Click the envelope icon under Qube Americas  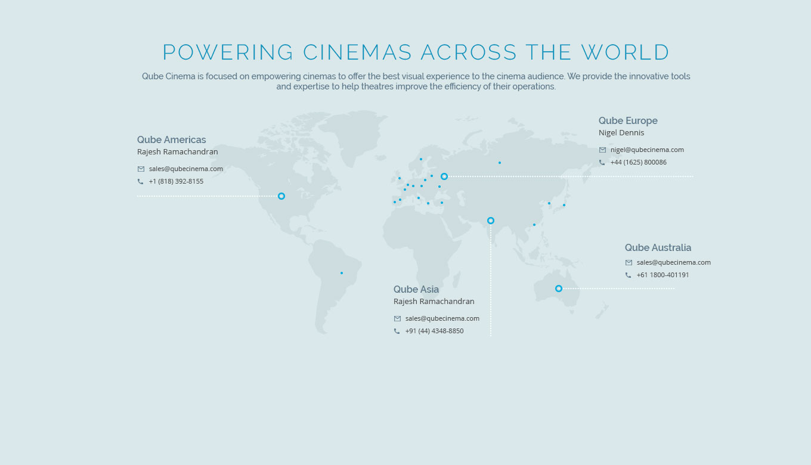(141, 169)
